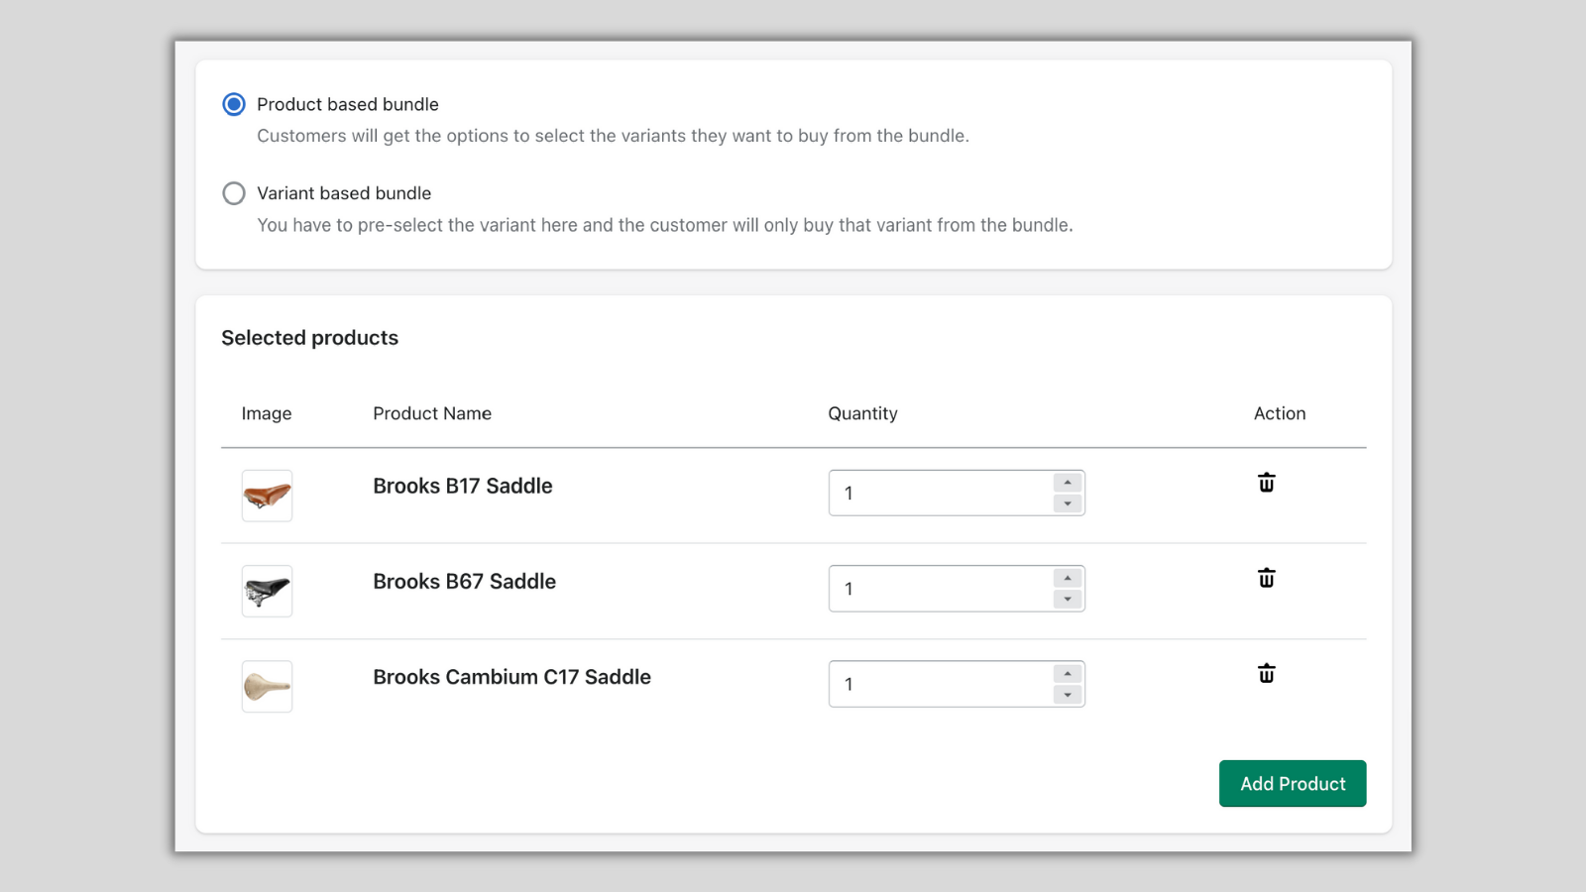
Task: Remove Brooks Cambium C17 Saddle via trash icon
Action: [1266, 674]
